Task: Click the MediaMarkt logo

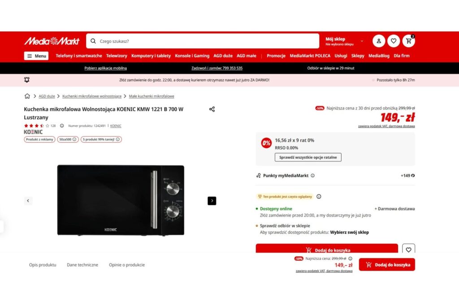Action: tap(52, 41)
